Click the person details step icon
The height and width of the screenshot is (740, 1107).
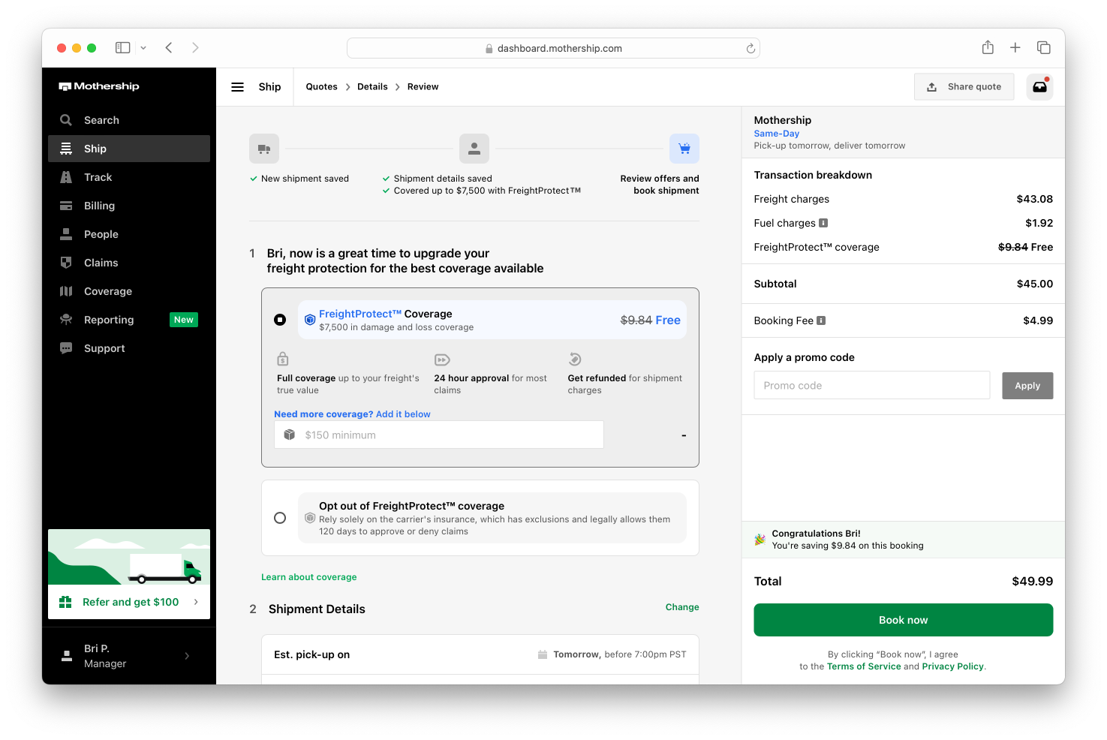(474, 149)
